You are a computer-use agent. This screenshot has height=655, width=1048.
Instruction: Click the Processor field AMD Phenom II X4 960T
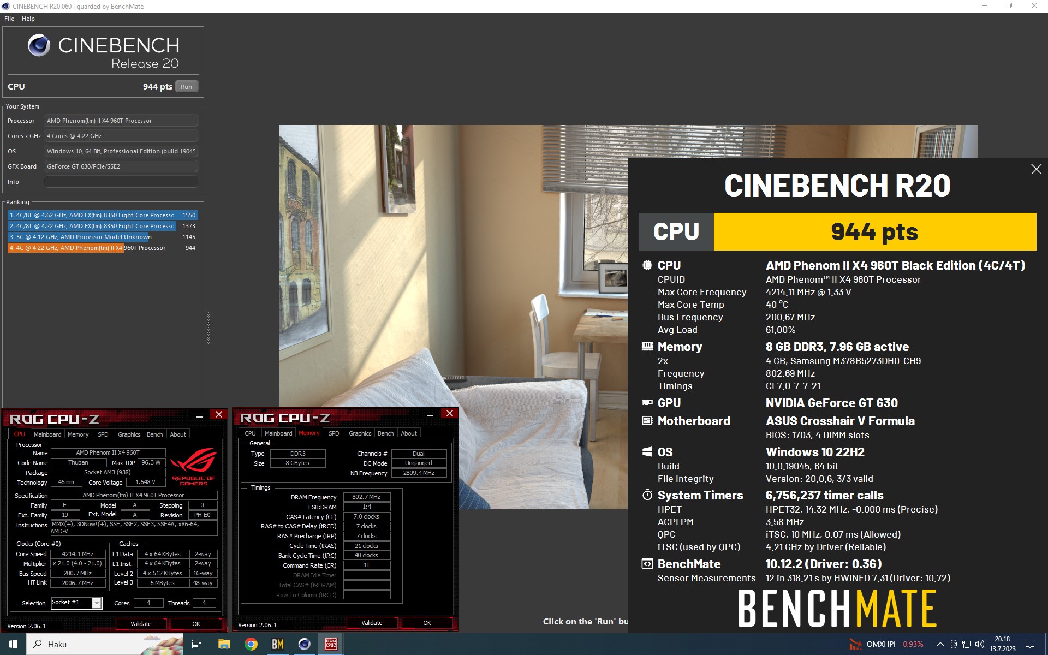[x=121, y=121]
